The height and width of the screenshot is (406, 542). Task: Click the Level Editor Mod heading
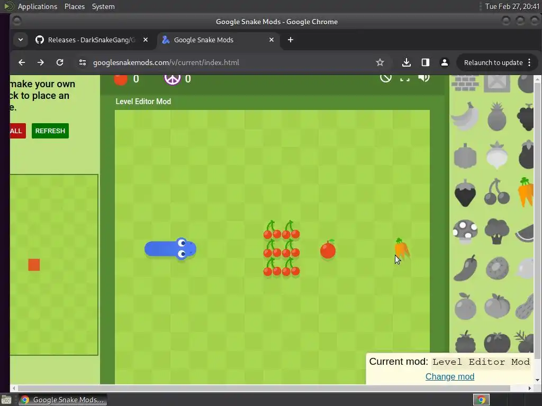(x=143, y=101)
